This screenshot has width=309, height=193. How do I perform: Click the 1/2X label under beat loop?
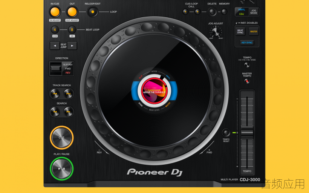tap(55, 36)
